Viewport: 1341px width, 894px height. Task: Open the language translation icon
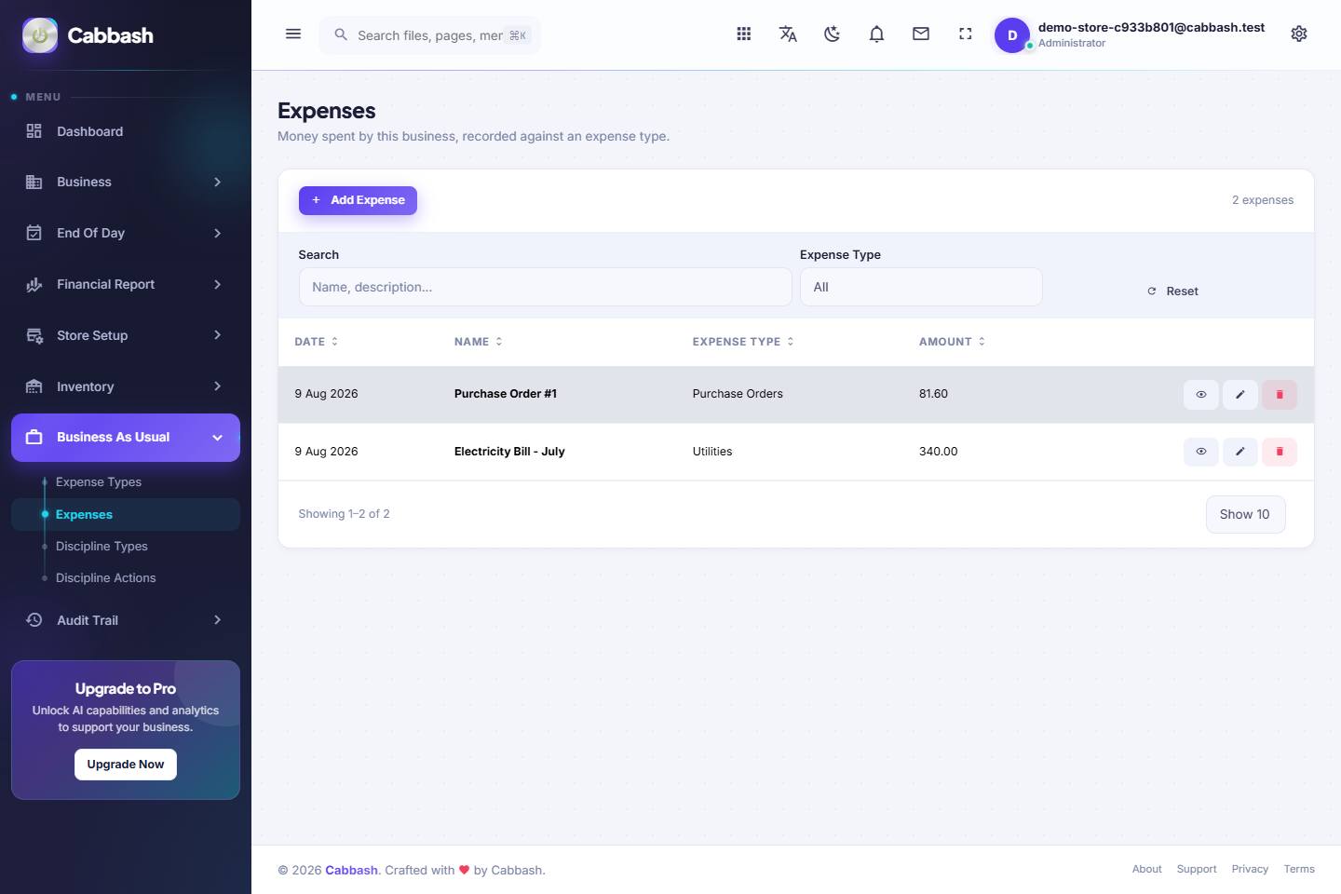(788, 34)
